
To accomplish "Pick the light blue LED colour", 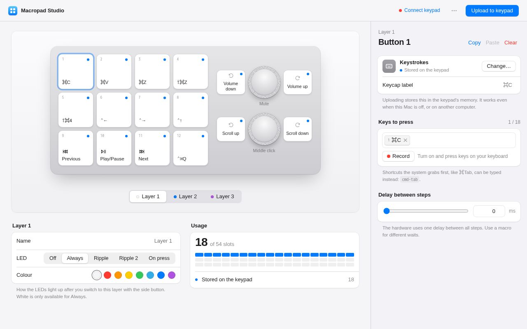I will pyautogui.click(x=150, y=275).
